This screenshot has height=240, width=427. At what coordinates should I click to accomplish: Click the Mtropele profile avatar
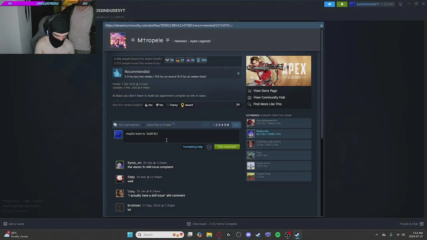coord(118,40)
